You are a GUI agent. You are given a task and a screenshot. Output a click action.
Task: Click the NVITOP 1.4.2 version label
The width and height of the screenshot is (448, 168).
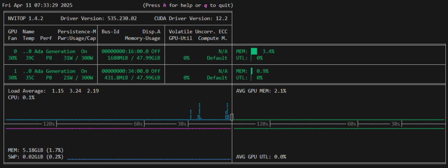pyautogui.click(x=25, y=18)
